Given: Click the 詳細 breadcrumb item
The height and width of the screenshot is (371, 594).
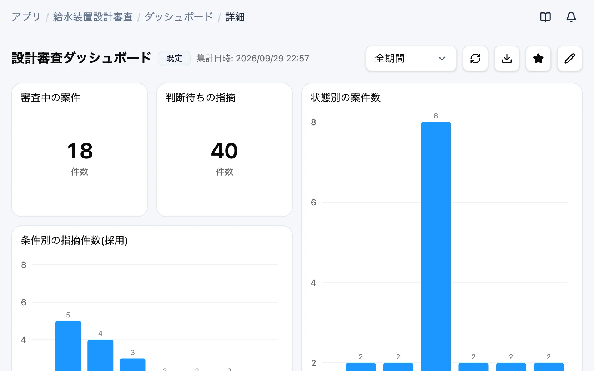Looking at the screenshot, I should [x=235, y=17].
